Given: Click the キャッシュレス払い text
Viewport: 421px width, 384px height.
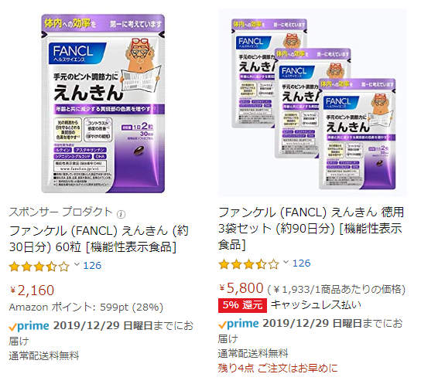Looking at the screenshot, I should (x=316, y=305).
